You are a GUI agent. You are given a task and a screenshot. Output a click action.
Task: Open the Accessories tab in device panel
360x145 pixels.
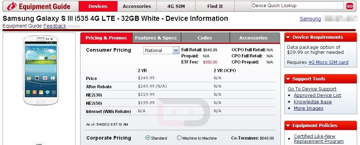pyautogui.click(x=253, y=38)
